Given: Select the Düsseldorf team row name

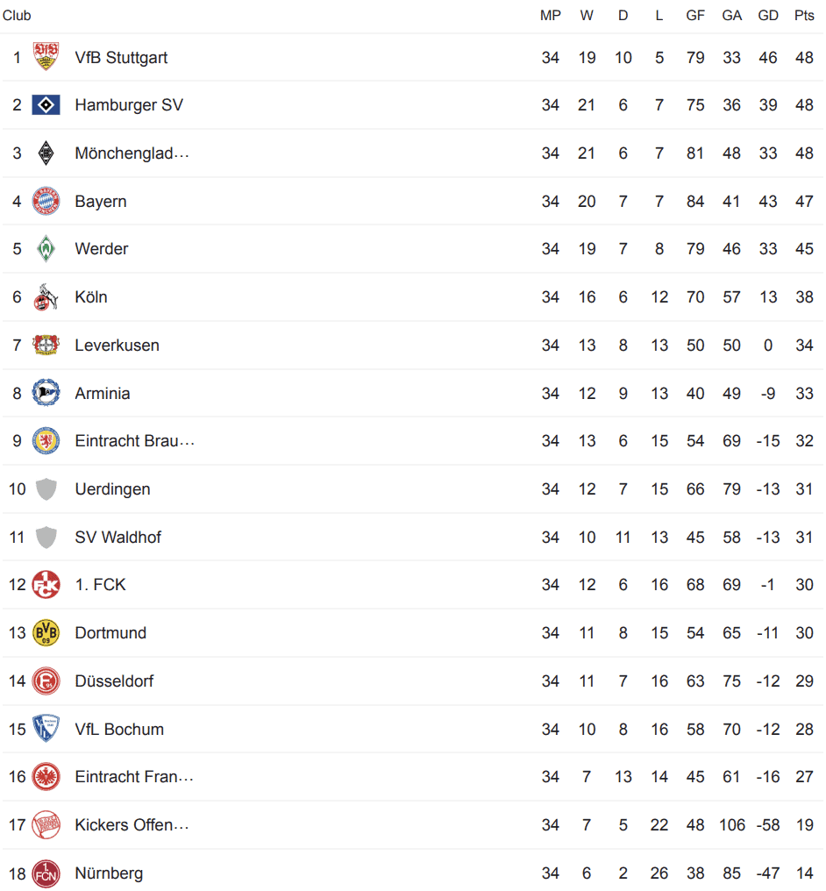Looking at the screenshot, I should (x=114, y=681).
